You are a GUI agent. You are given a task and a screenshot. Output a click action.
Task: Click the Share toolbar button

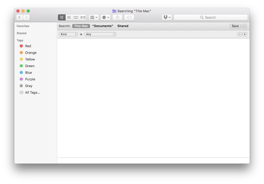(117, 17)
